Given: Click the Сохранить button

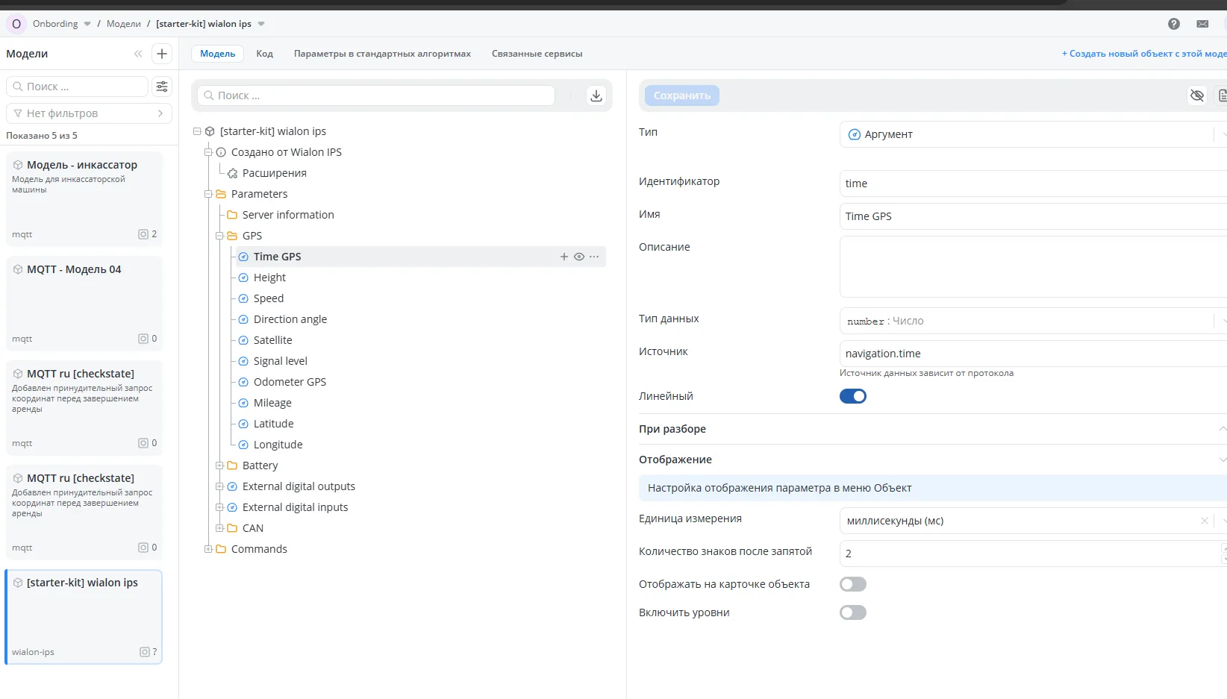Looking at the screenshot, I should point(681,95).
